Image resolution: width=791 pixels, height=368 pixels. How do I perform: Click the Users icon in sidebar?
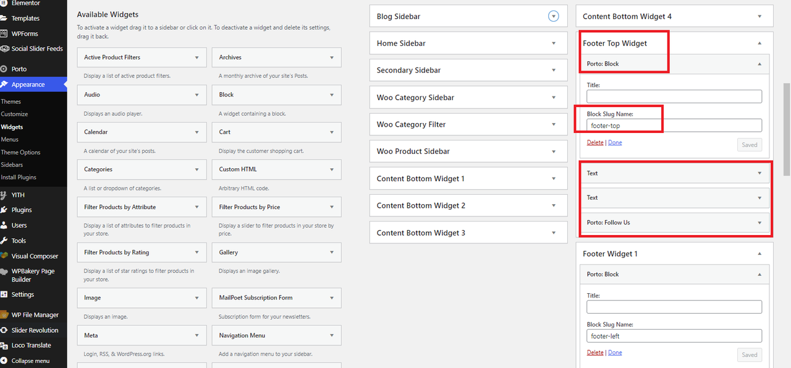pos(4,225)
